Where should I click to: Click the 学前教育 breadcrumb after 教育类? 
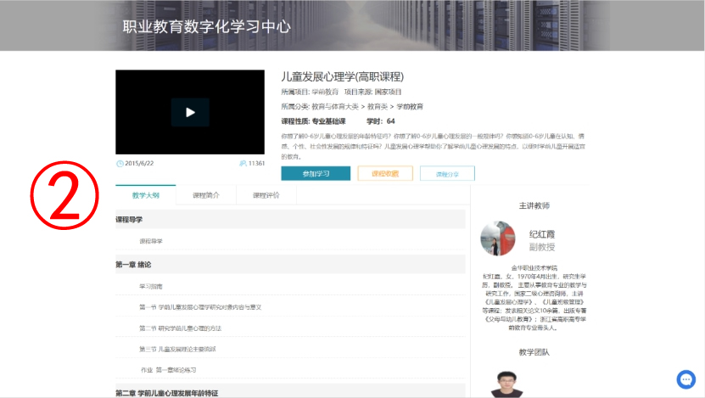[x=410, y=107]
